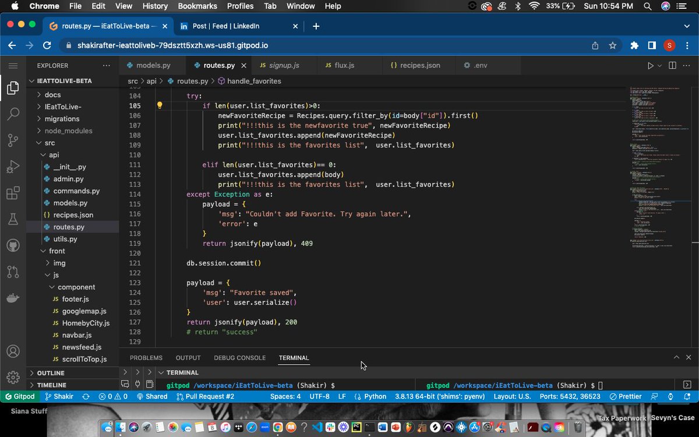Open Spotlight search in macOS menu bar

point(648,6)
